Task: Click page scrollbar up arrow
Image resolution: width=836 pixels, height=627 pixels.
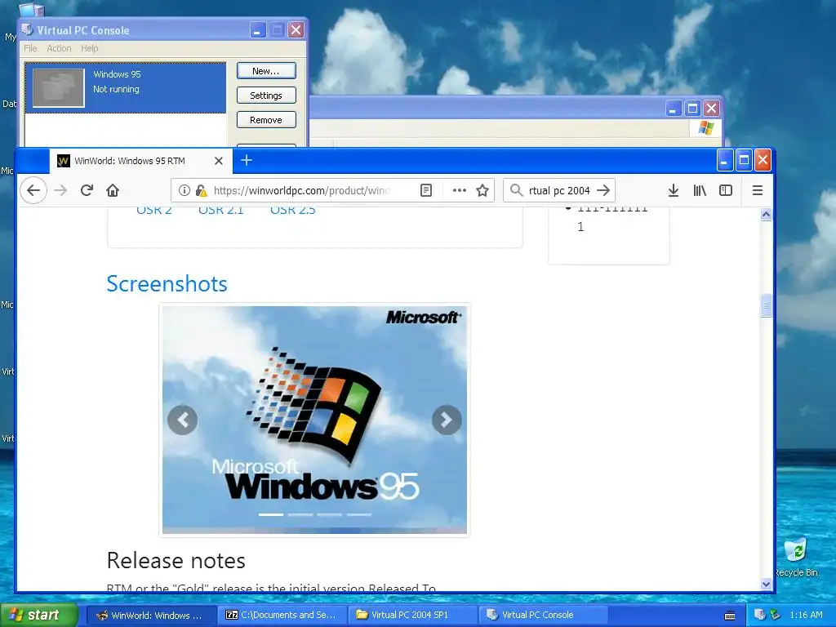Action: pos(766,215)
